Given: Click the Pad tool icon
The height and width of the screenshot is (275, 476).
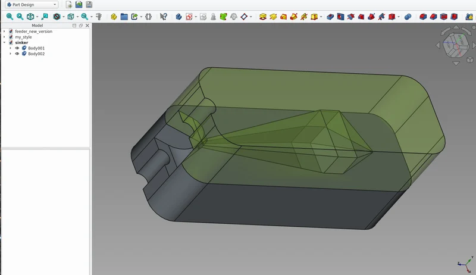Looking at the screenshot, I should pos(263,17).
